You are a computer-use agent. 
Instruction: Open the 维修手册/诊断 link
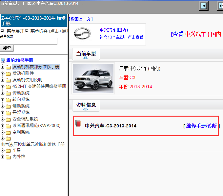coord(201,126)
